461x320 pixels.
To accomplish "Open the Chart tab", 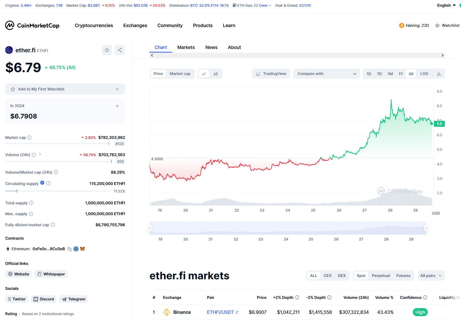I will pos(161,47).
